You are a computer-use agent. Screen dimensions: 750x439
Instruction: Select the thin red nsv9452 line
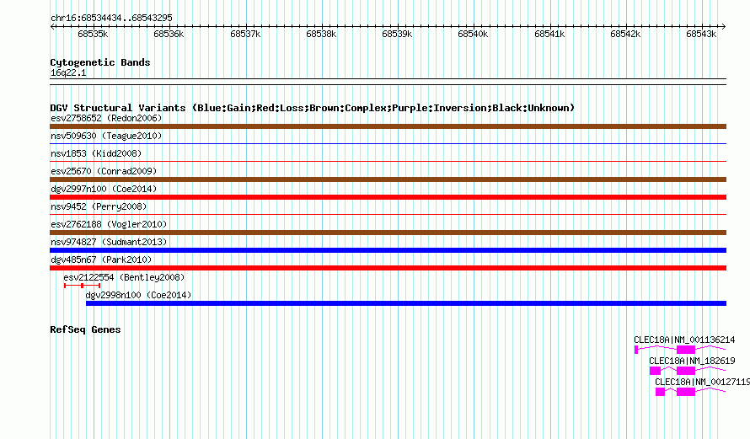click(x=388, y=214)
